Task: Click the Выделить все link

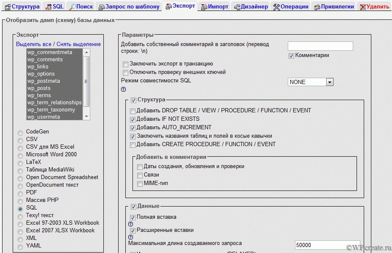Action: tap(33, 44)
